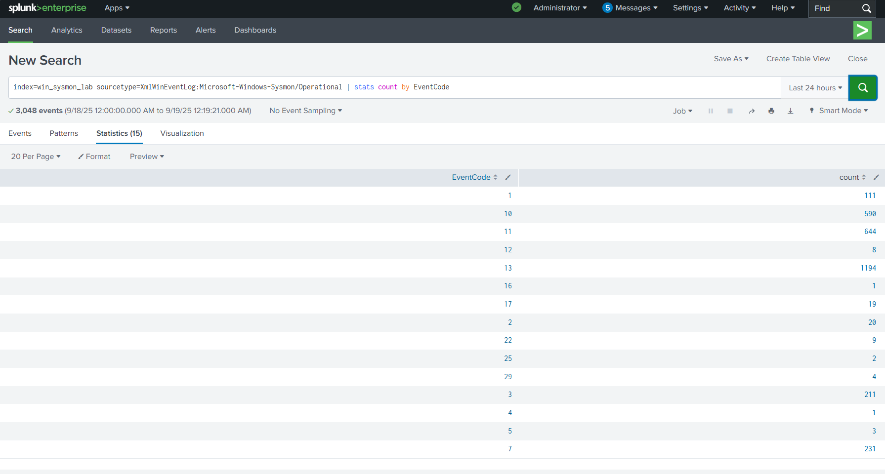
Task: Open the Dashboards navigation item
Action: point(255,30)
